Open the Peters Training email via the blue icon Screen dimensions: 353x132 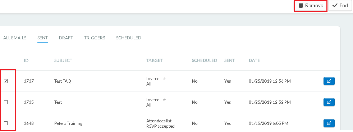click(329, 123)
